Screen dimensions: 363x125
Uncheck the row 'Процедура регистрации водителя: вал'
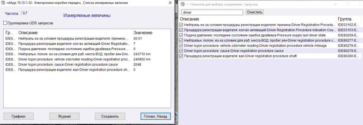pyautogui.click(x=181, y=56)
